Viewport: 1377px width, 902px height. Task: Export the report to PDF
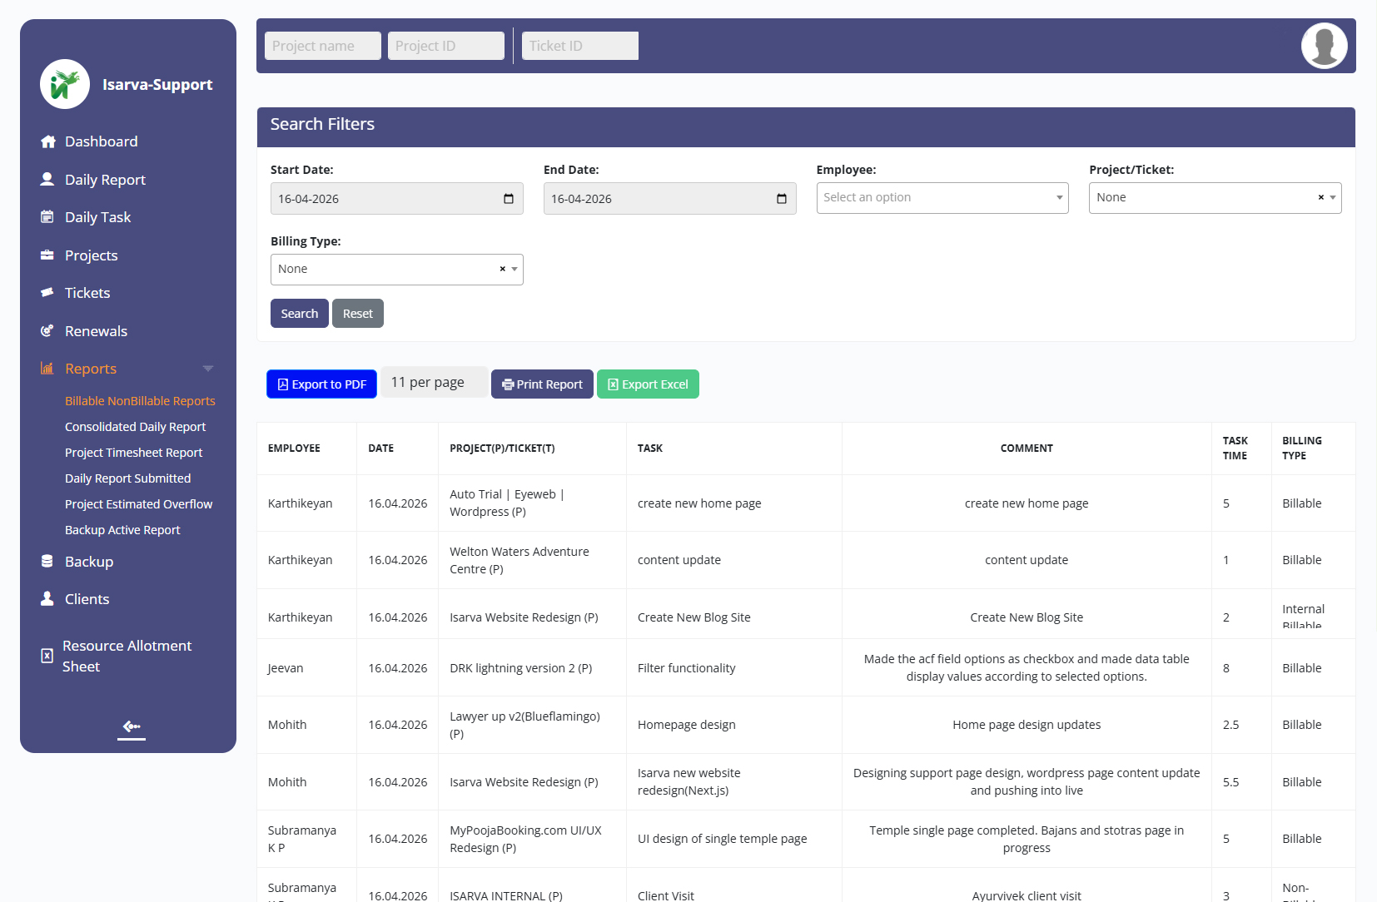(x=321, y=384)
